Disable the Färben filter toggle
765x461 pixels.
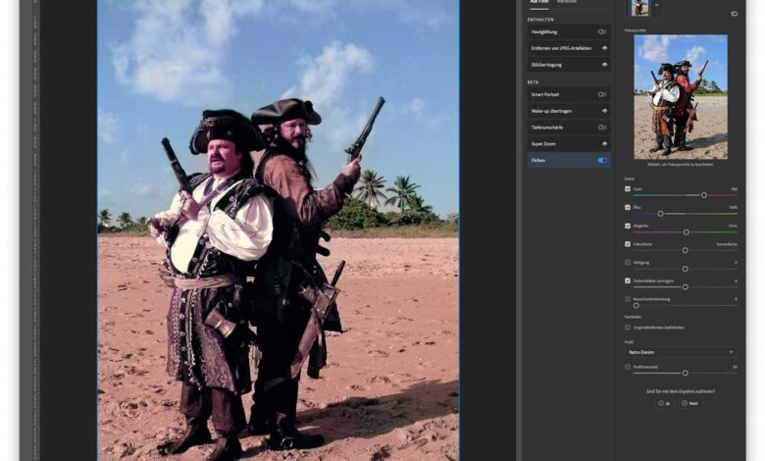[602, 161]
